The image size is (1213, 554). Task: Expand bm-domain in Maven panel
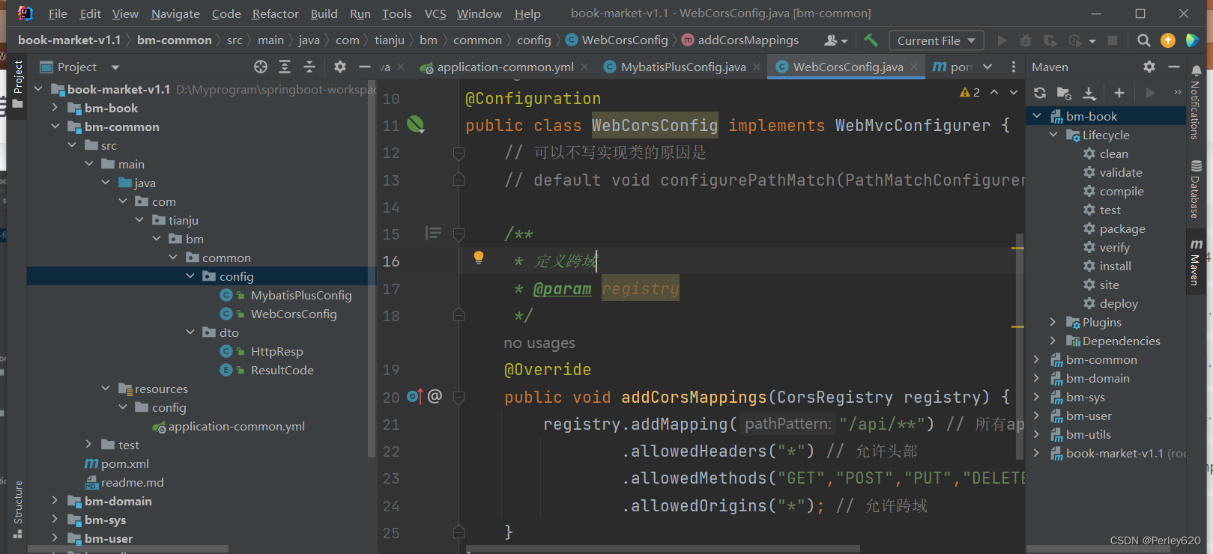click(x=1037, y=378)
